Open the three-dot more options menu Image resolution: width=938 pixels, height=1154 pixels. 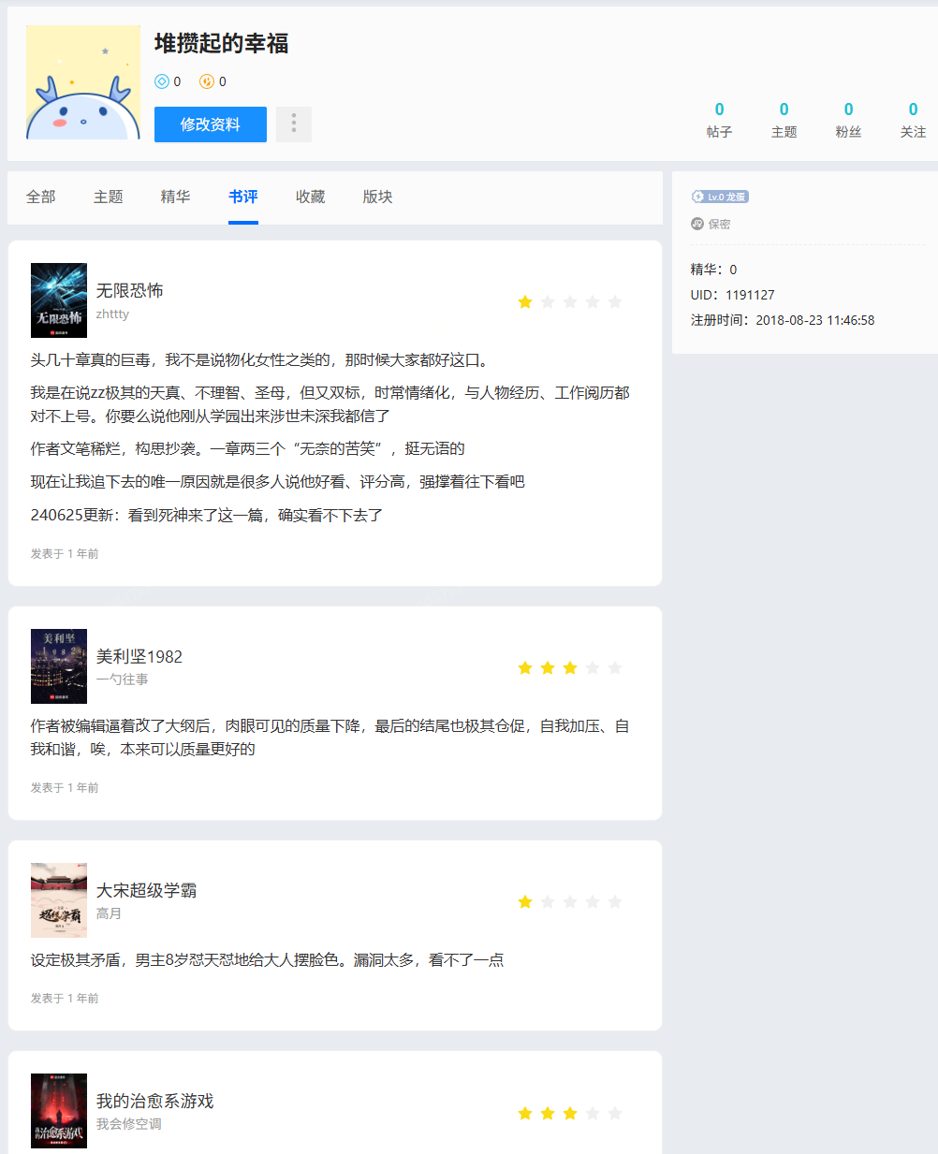tap(293, 124)
